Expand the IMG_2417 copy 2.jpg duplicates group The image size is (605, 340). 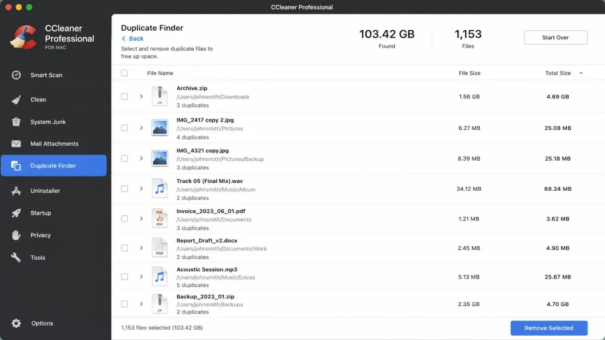pos(141,128)
